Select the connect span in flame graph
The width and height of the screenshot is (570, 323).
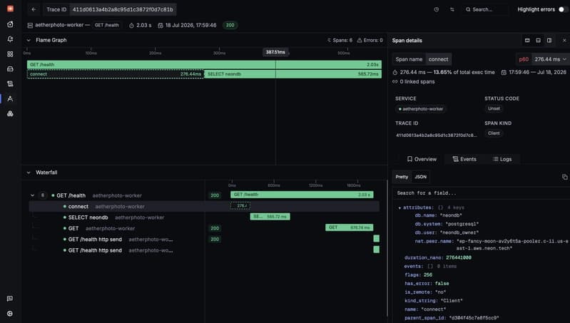[116, 74]
